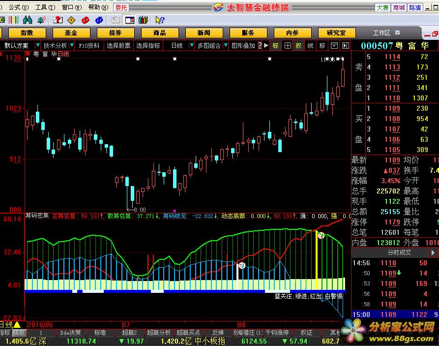This screenshot has width=439, height=346.
Task: Click the binoculars search icon
Action: click(28, 20)
